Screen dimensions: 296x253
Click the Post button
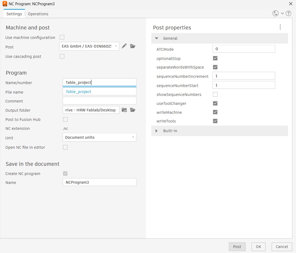(x=237, y=247)
